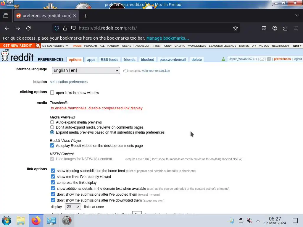Screen dimensions: 303x227
Task: Open the password/email tab
Action: [173, 60]
